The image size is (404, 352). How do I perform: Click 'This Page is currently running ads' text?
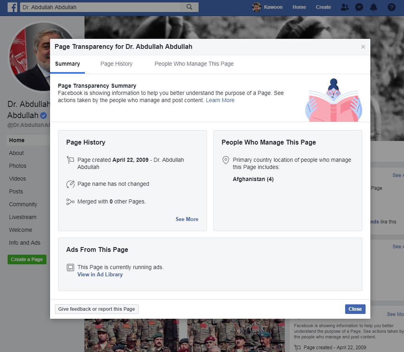click(121, 267)
